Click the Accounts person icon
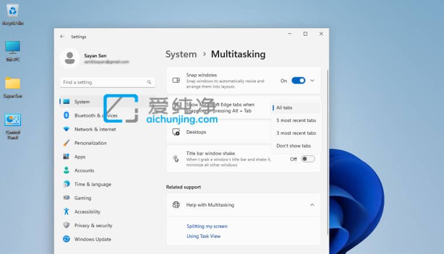 pyautogui.click(x=66, y=170)
